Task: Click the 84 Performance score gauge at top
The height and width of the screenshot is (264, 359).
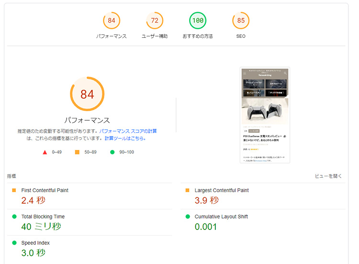Action: click(112, 21)
